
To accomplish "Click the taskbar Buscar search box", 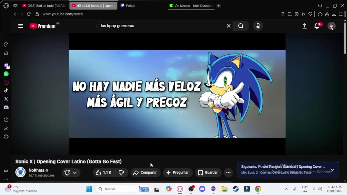I will tap(124, 189).
